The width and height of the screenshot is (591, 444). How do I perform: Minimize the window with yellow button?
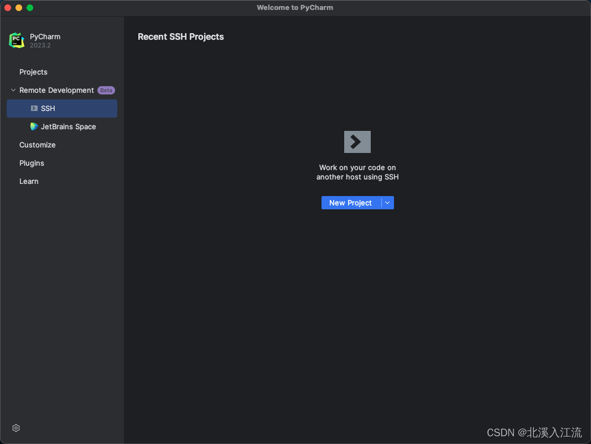coord(19,8)
